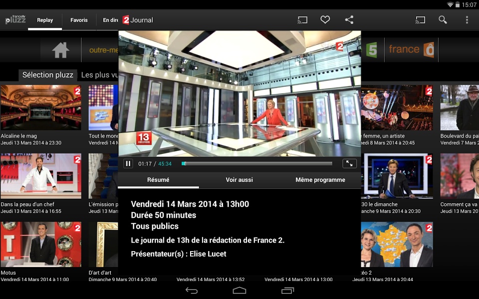Show the Sélection pluzz list
479x299 pixels.
pos(48,75)
